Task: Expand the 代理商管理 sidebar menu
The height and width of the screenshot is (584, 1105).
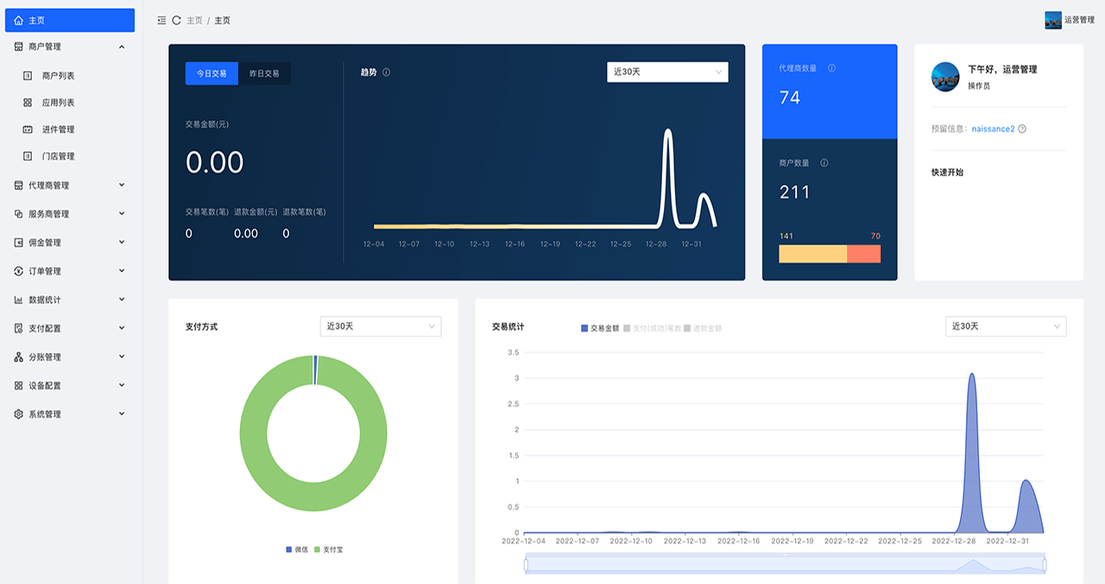Action: pyautogui.click(x=71, y=186)
